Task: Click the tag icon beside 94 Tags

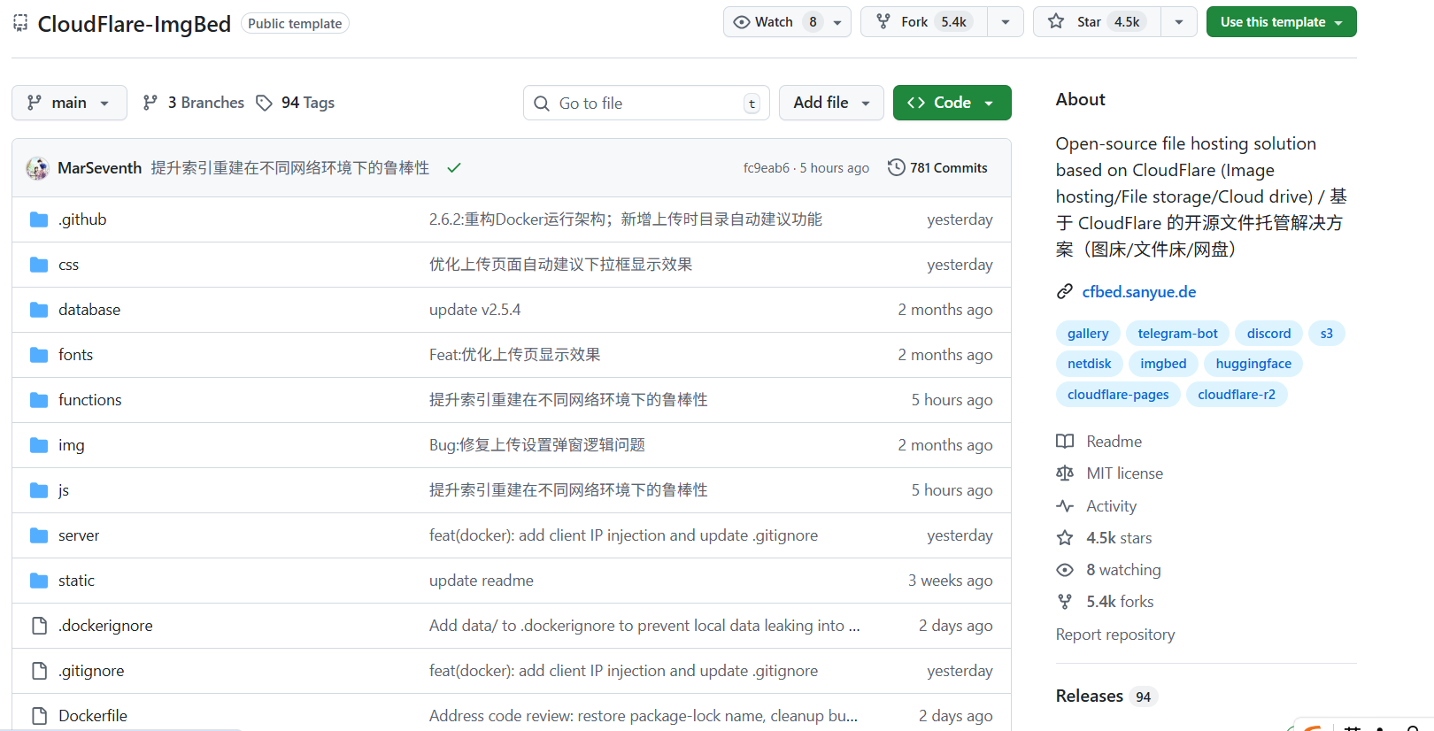Action: click(264, 103)
